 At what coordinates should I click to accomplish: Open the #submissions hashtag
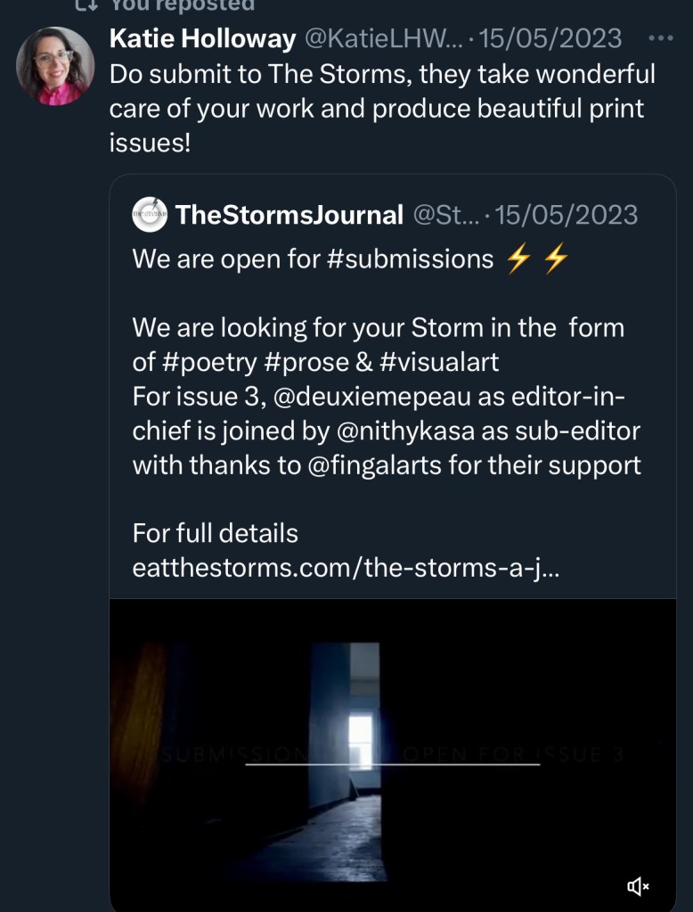click(419, 259)
